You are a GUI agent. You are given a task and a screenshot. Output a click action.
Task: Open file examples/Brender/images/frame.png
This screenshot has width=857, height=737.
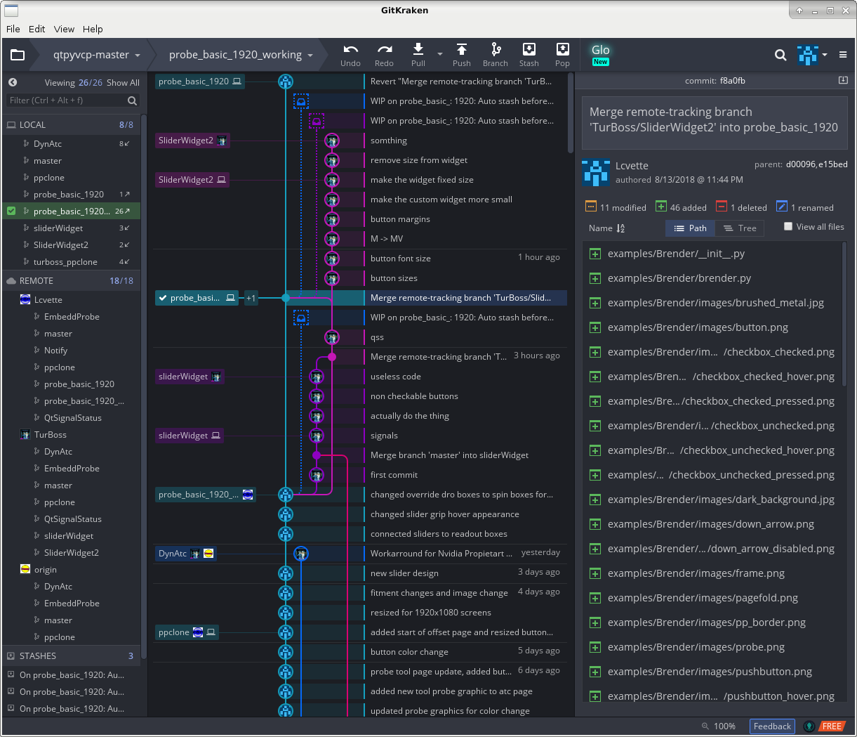[696, 573]
